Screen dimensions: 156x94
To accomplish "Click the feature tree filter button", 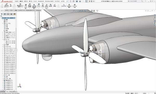I will click(1, 16).
